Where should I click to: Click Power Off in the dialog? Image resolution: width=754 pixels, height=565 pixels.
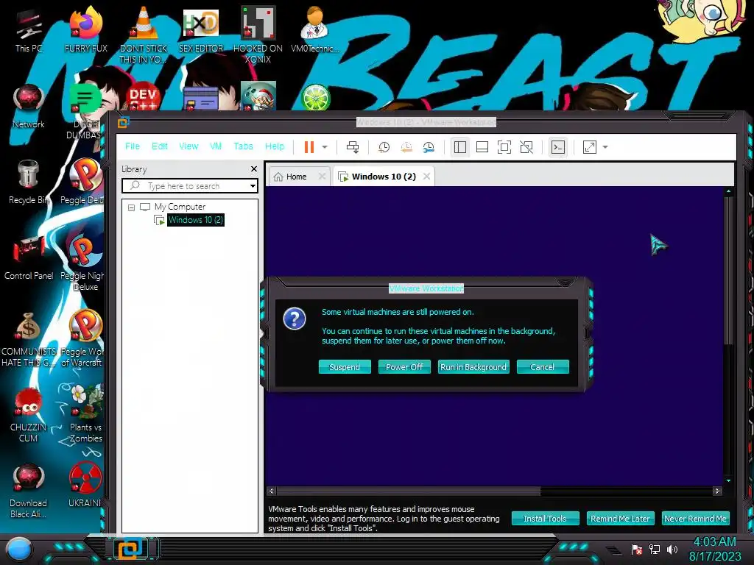coord(404,367)
